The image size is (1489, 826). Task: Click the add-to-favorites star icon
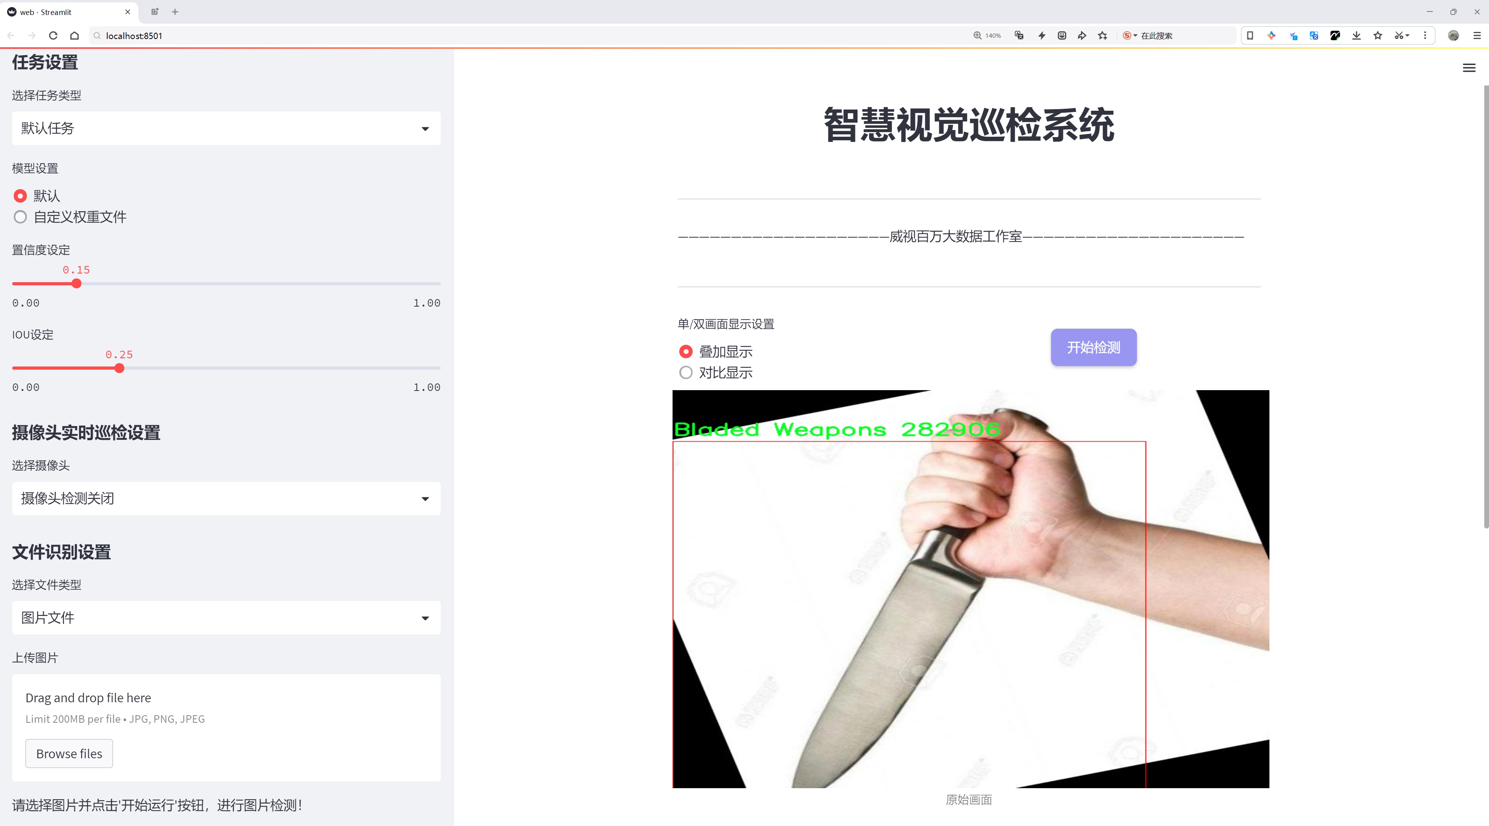(x=1102, y=36)
